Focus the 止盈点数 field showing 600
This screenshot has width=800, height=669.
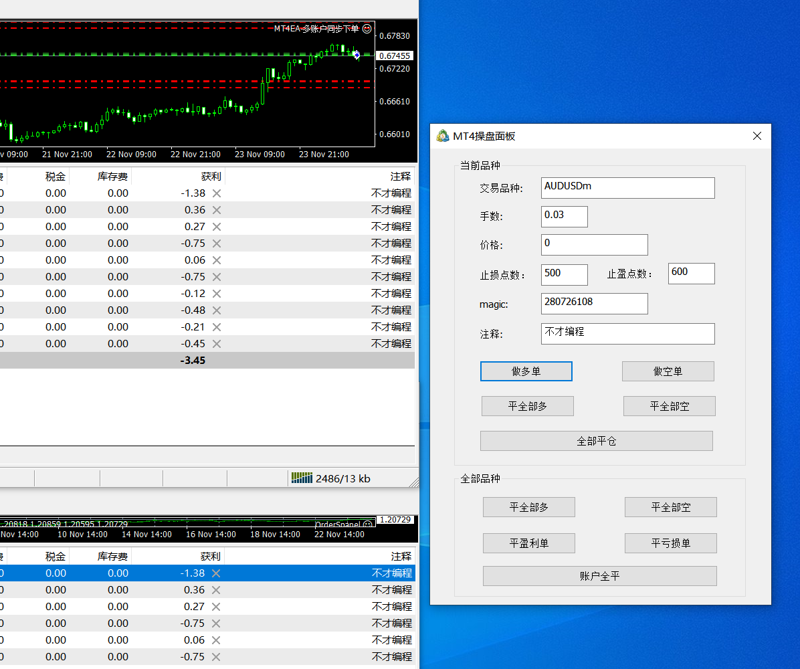(692, 274)
